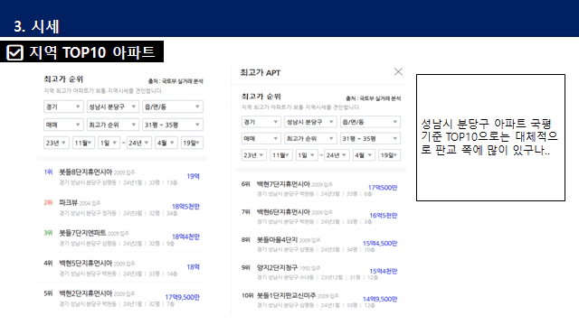Open the 24년 end-year dropdown in the left panel
Viewport: 579px width, 325px height.
(x=138, y=143)
